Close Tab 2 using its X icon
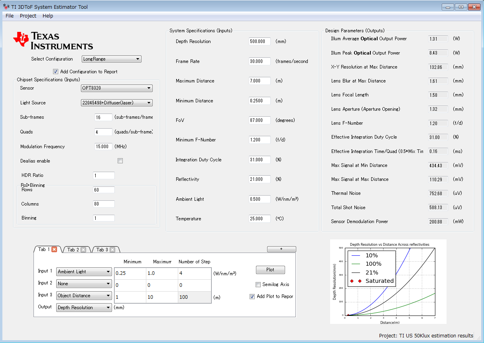The width and height of the screenshot is (484, 343). point(83,250)
